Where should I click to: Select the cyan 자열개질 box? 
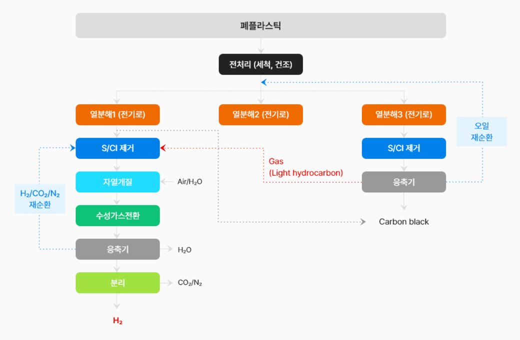pyautogui.click(x=117, y=182)
